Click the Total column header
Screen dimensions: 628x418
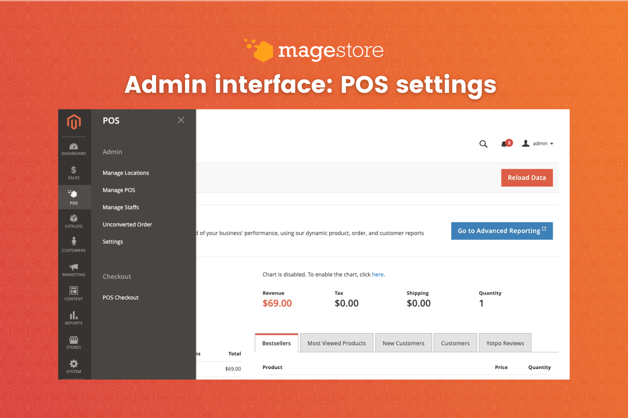pyautogui.click(x=234, y=354)
